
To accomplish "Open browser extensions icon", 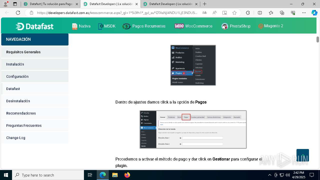I will (248, 13).
